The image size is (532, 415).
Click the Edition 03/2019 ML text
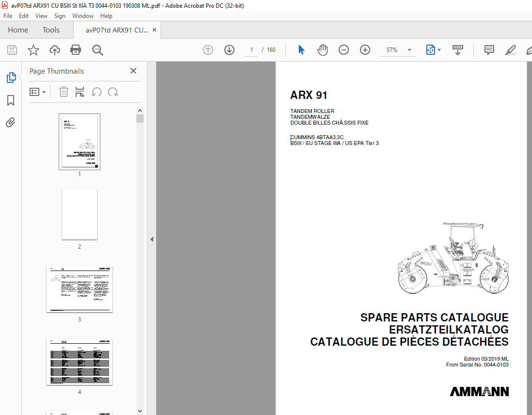click(486, 359)
